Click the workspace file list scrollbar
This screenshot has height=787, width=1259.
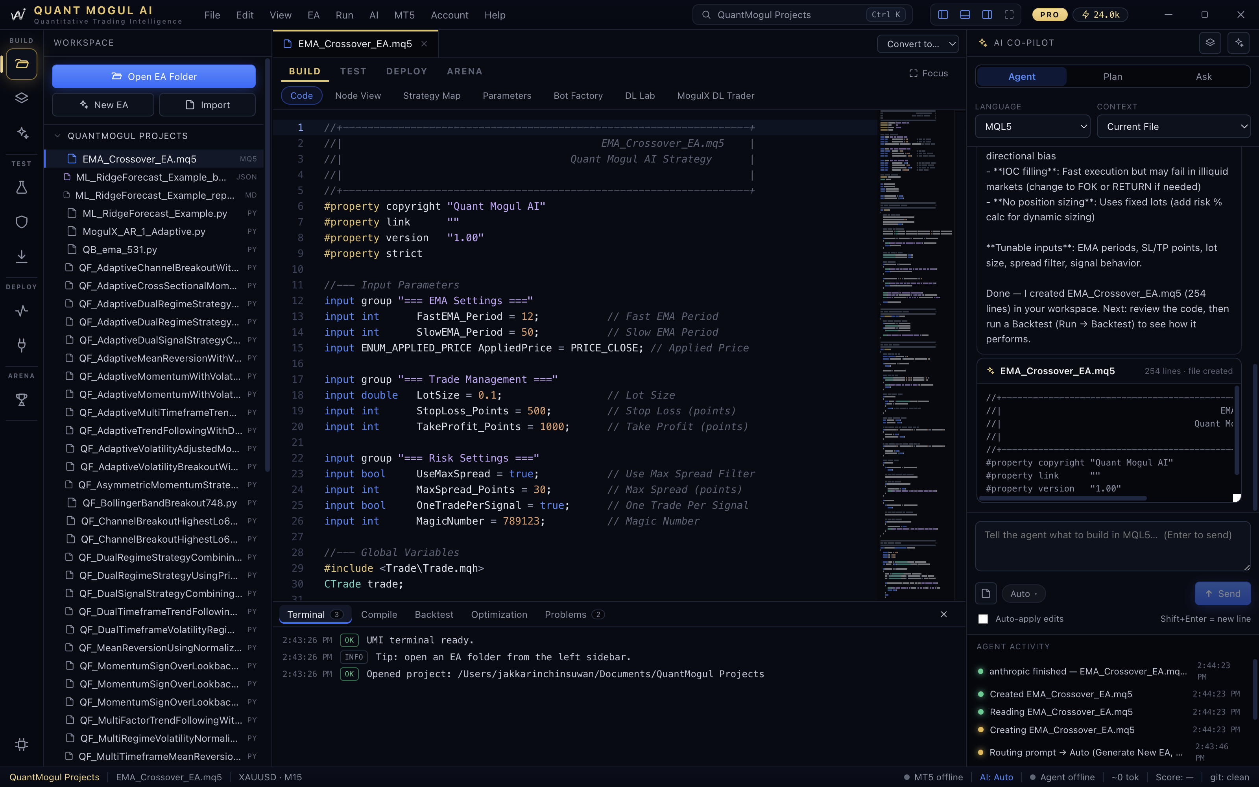pyautogui.click(x=268, y=266)
